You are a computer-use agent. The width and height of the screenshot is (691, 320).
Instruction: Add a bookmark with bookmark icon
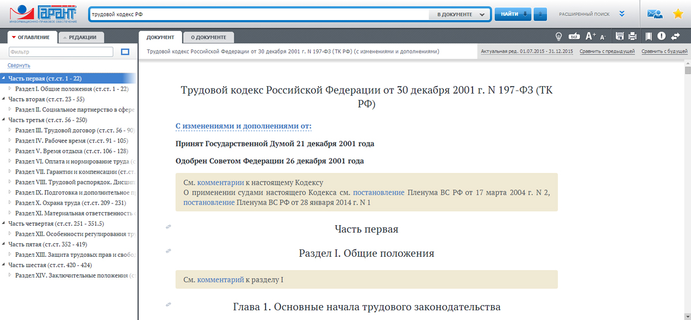point(648,37)
